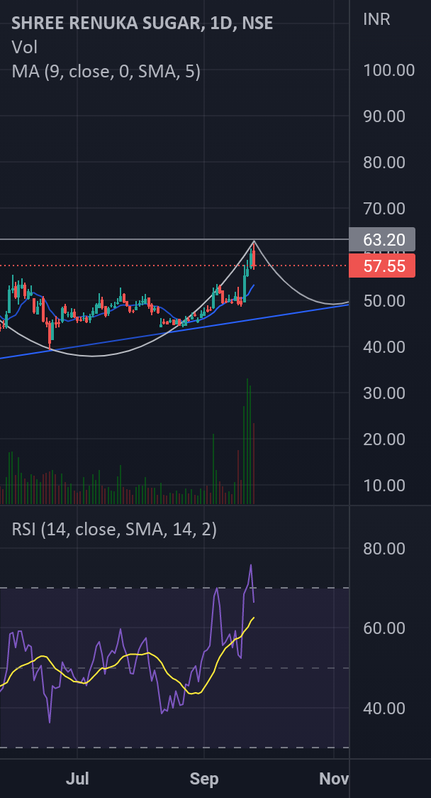Click the Sep label on time axis
The image size is (431, 798).
[x=204, y=778]
